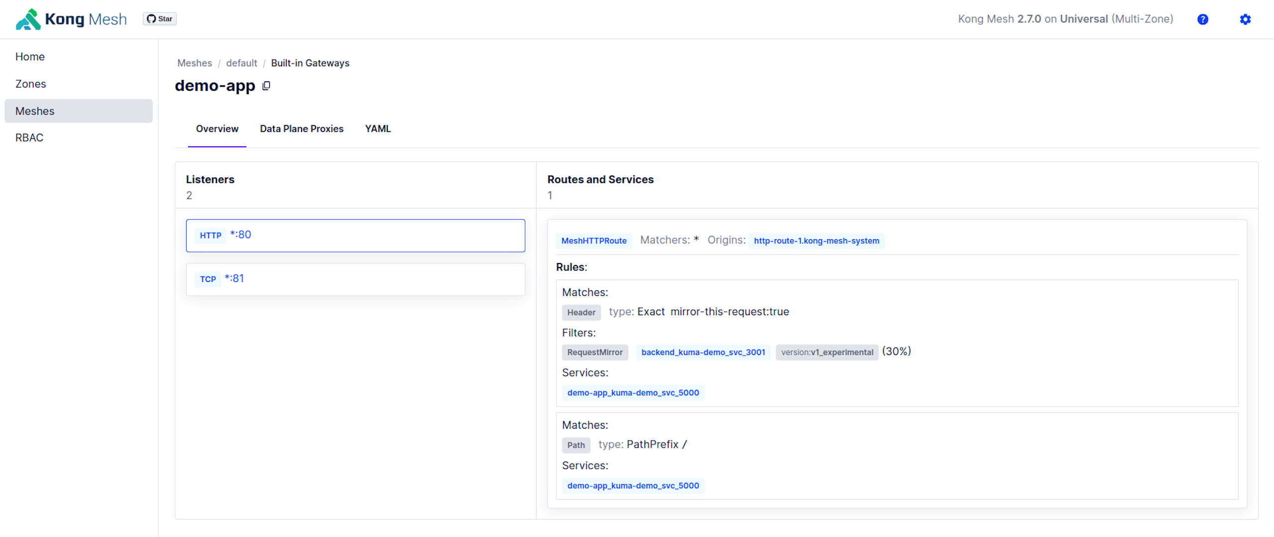Open Zones in sidebar
The width and height of the screenshot is (1274, 537).
click(x=30, y=84)
